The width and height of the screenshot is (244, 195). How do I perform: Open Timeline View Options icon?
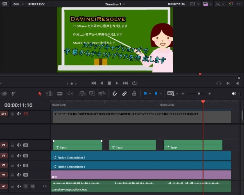click(x=171, y=93)
